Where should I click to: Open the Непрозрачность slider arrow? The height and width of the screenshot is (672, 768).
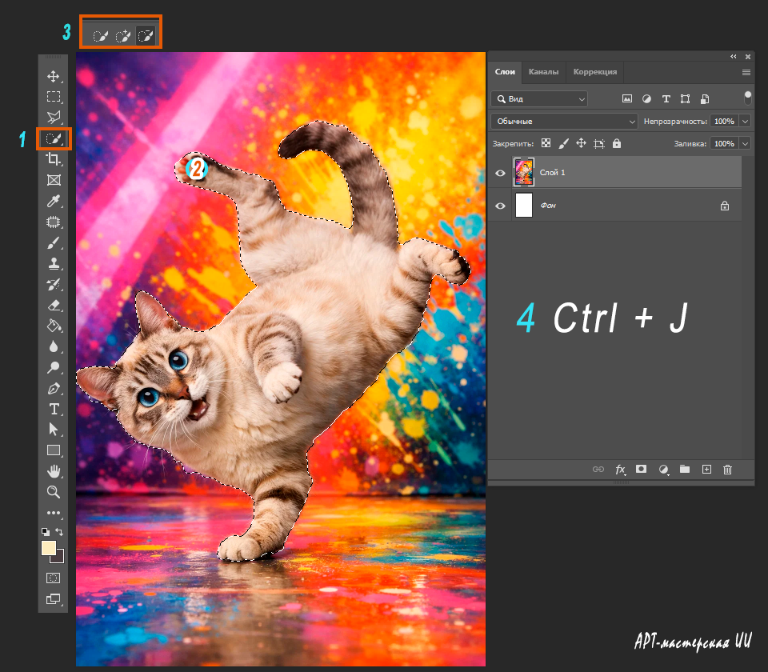(745, 121)
